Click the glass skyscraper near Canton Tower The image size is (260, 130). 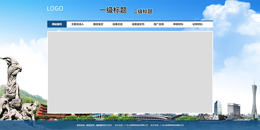point(218,108)
